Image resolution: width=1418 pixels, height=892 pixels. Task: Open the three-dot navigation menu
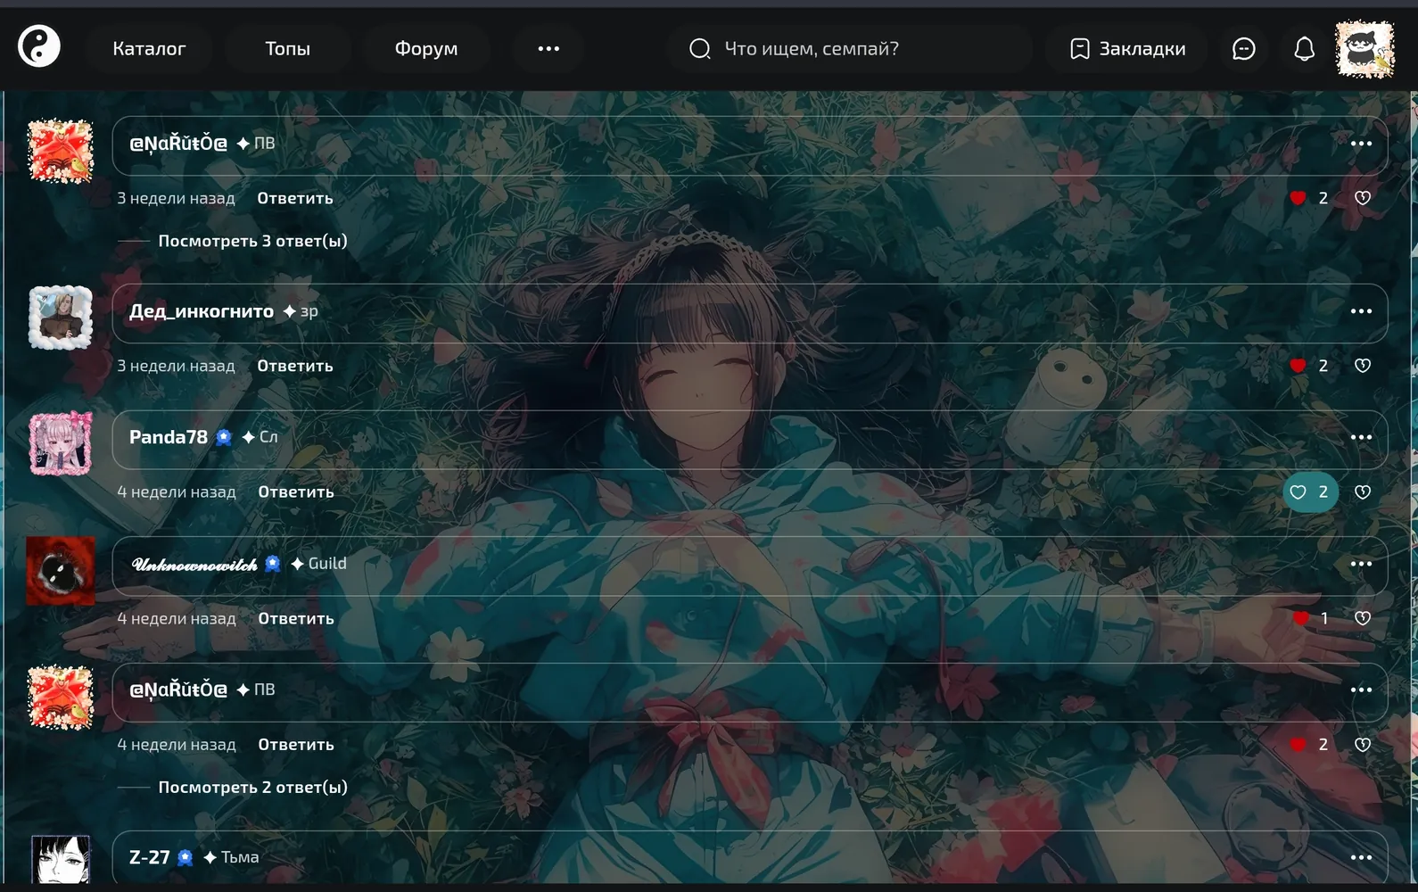pyautogui.click(x=548, y=48)
